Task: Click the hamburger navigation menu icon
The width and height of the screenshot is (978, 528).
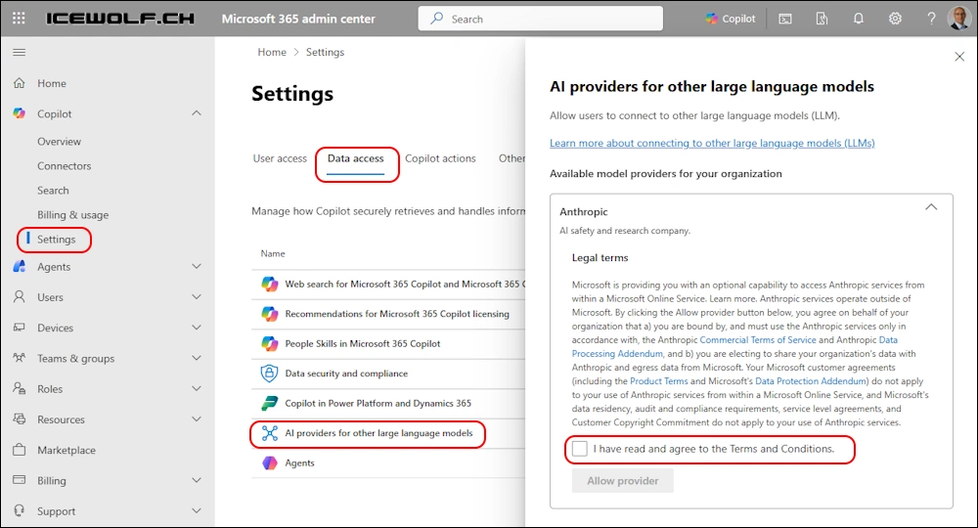Action: click(x=20, y=52)
